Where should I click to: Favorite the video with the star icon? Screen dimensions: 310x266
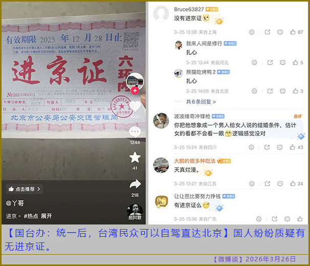(135, 157)
